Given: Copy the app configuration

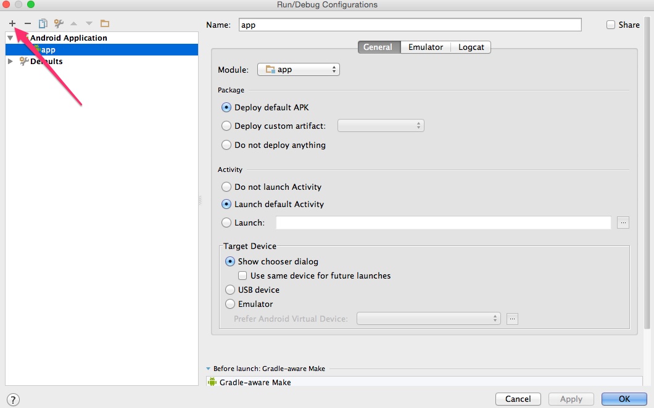Looking at the screenshot, I should tap(43, 23).
